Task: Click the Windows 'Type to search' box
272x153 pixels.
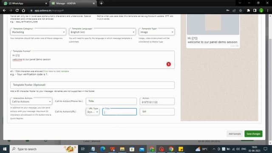Action: click(44, 149)
